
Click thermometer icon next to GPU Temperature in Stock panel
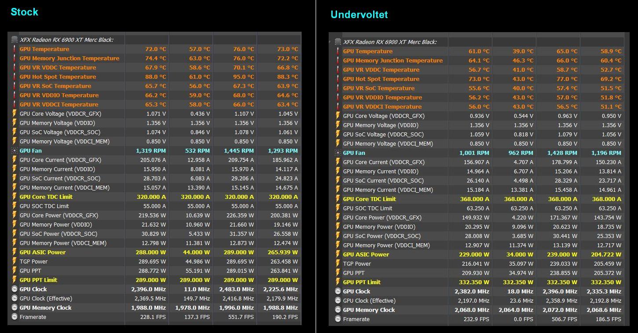click(15, 49)
